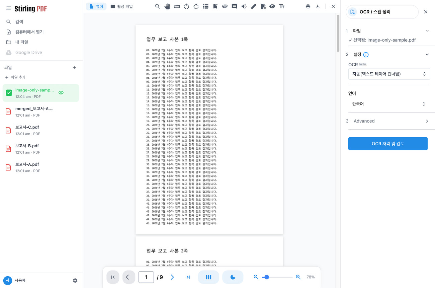Image resolution: width=435 pixels, height=288 pixels.
Task: Rotate the document clockwise
Action: tap(196, 6)
